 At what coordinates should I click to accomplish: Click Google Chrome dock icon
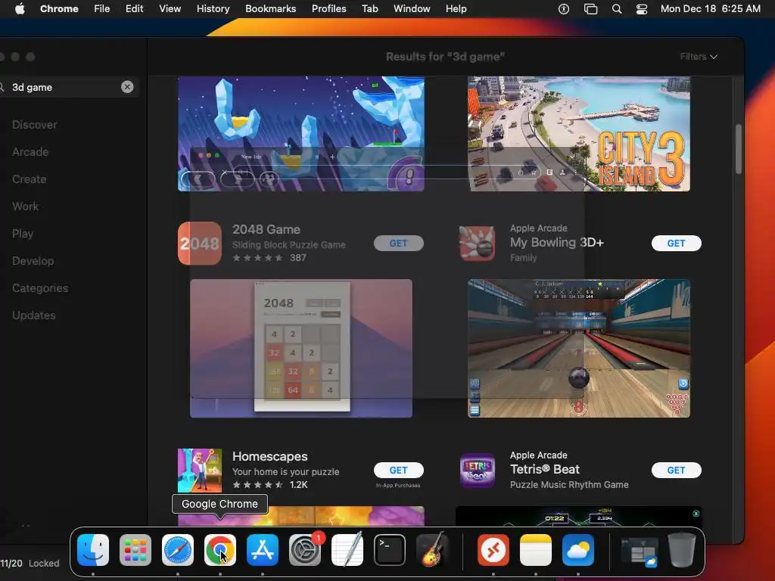click(220, 550)
